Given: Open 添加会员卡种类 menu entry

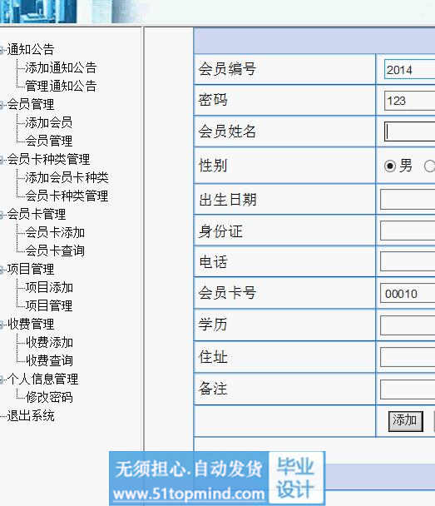Looking at the screenshot, I should click(67, 177).
